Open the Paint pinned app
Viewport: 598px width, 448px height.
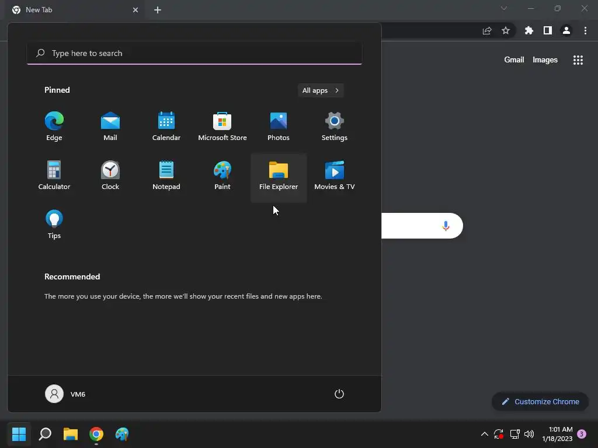222,176
